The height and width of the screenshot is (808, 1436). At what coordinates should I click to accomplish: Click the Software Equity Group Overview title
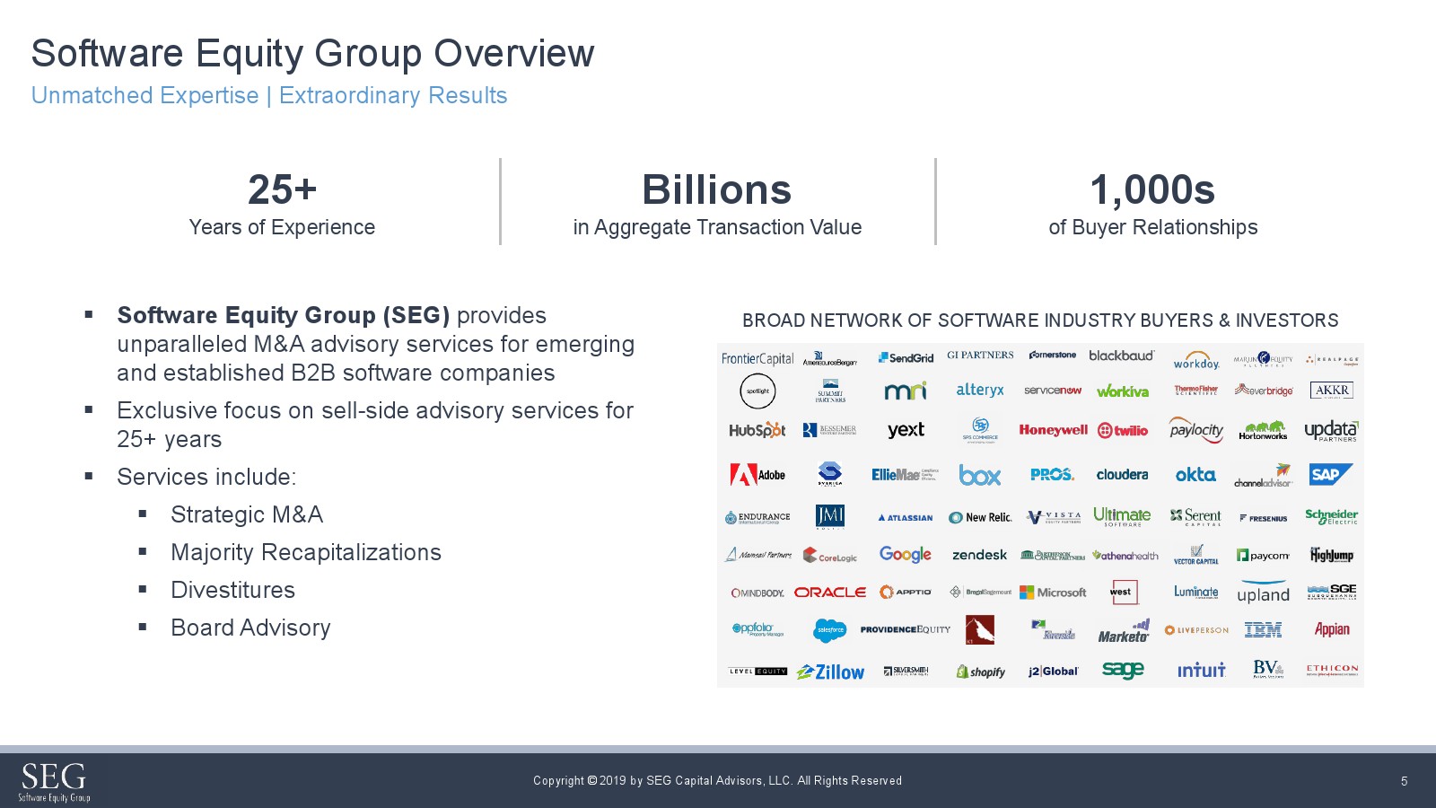click(x=312, y=54)
